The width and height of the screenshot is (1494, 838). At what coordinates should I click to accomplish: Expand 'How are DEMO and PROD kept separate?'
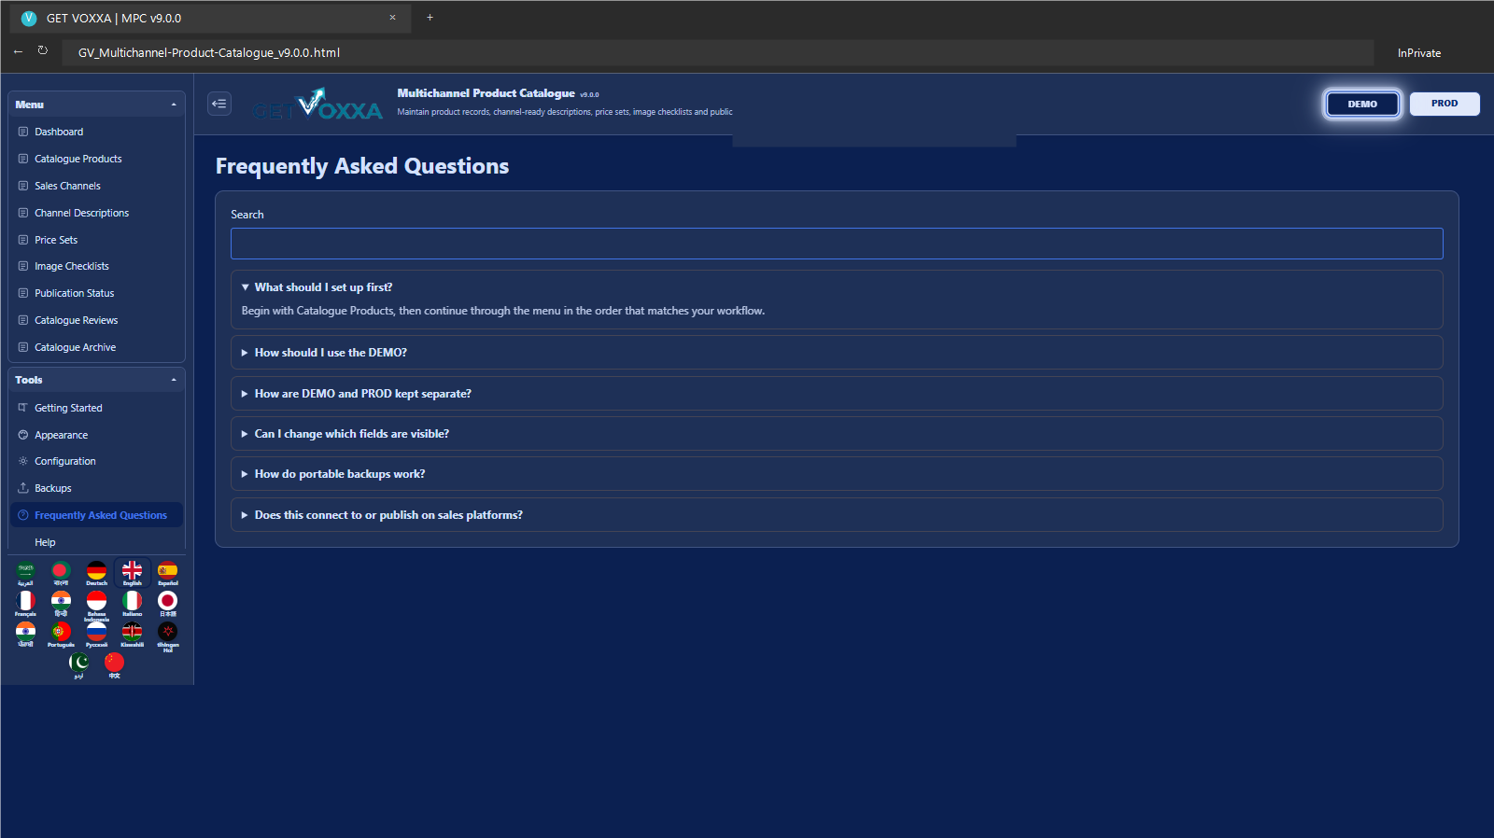pos(837,394)
